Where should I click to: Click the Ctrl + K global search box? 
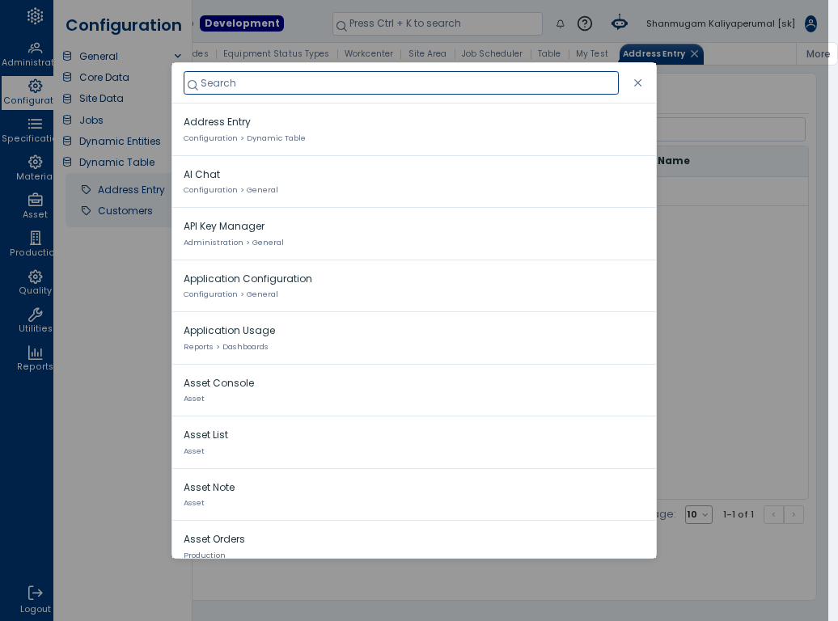tap(437, 23)
